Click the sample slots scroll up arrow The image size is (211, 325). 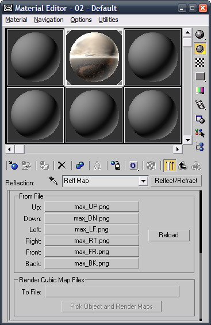pos(187,32)
